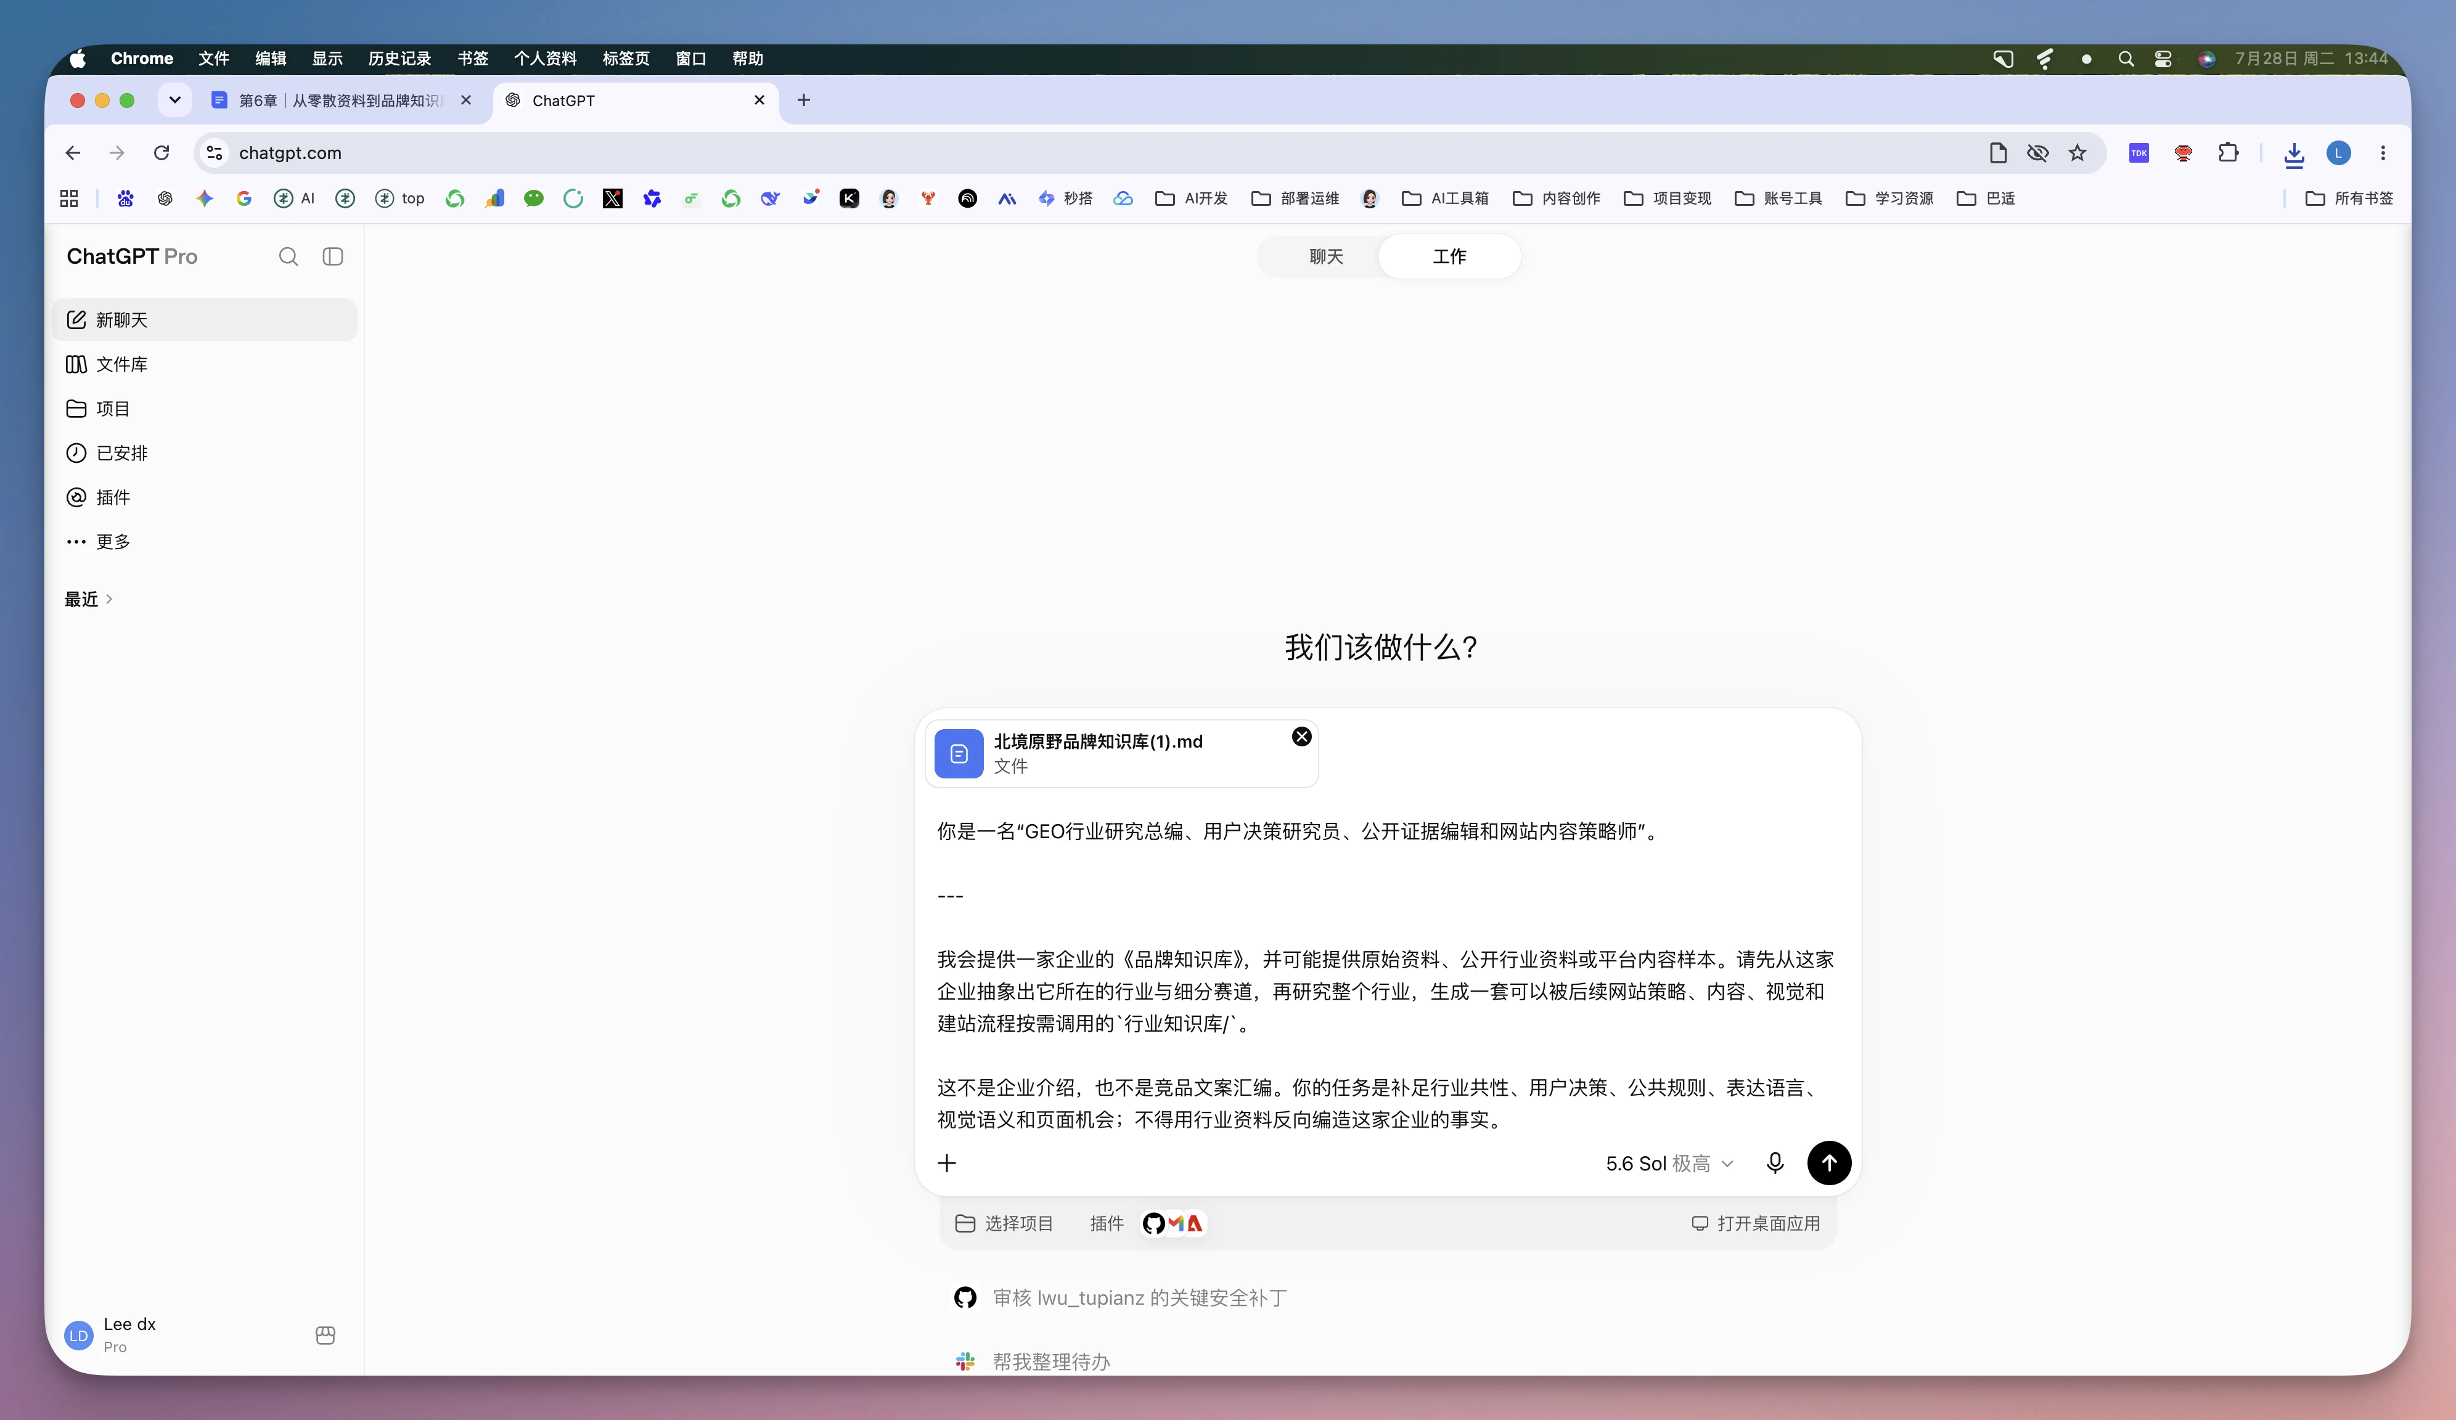Add attachment with the plus button
Viewport: 2456px width, 1420px height.
pos(946,1163)
